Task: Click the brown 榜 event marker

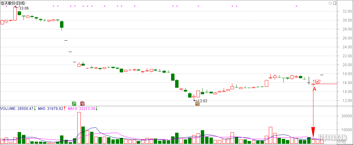Action: pyautogui.click(x=198, y=103)
